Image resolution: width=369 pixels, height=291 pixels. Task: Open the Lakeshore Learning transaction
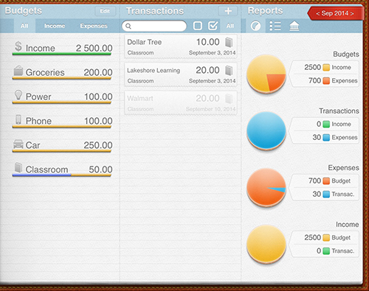(x=181, y=75)
